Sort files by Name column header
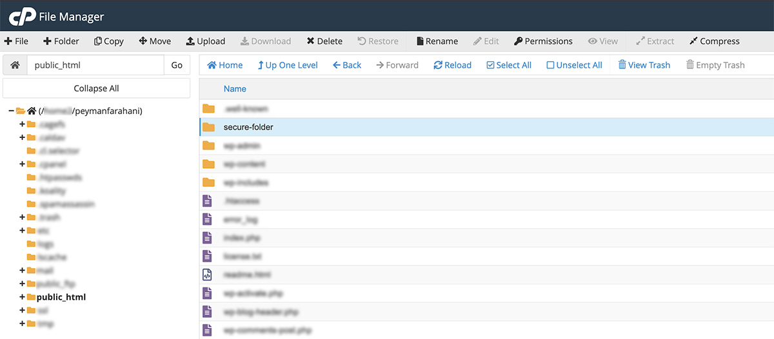774x339 pixels. click(x=235, y=89)
